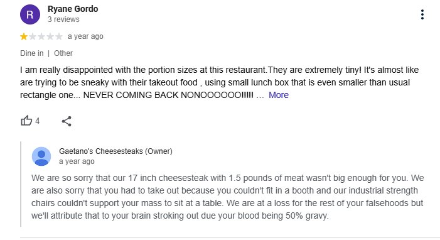Click the owner's reply text
The height and width of the screenshot is (240, 440).
point(227,197)
